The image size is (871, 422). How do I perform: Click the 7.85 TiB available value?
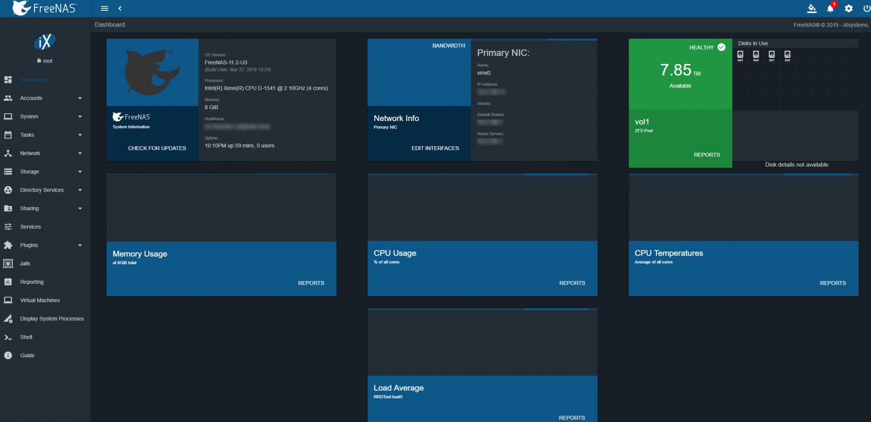[680, 70]
